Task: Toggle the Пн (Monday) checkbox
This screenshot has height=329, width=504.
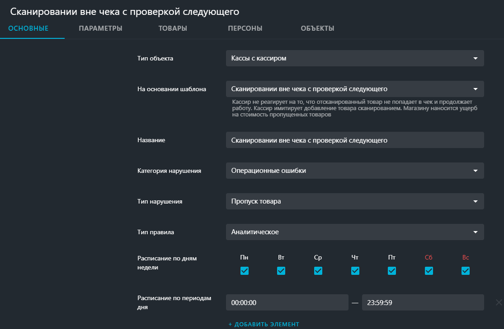Action: [245, 271]
